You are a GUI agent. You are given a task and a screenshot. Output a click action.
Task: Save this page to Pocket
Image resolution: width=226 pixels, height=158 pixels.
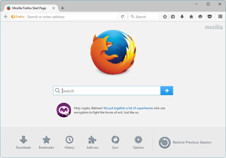coord(209,17)
